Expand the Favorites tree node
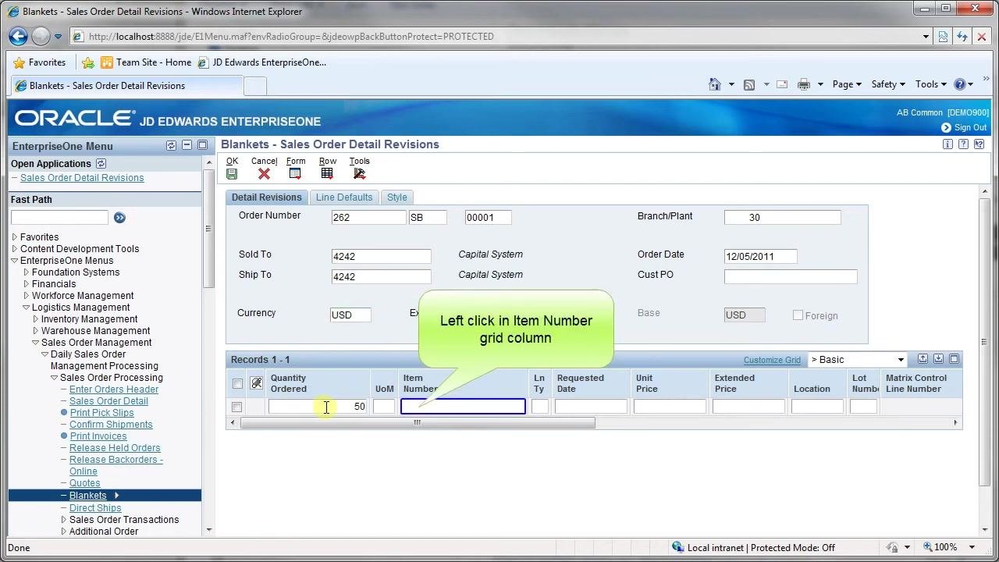This screenshot has width=999, height=562. [14, 237]
